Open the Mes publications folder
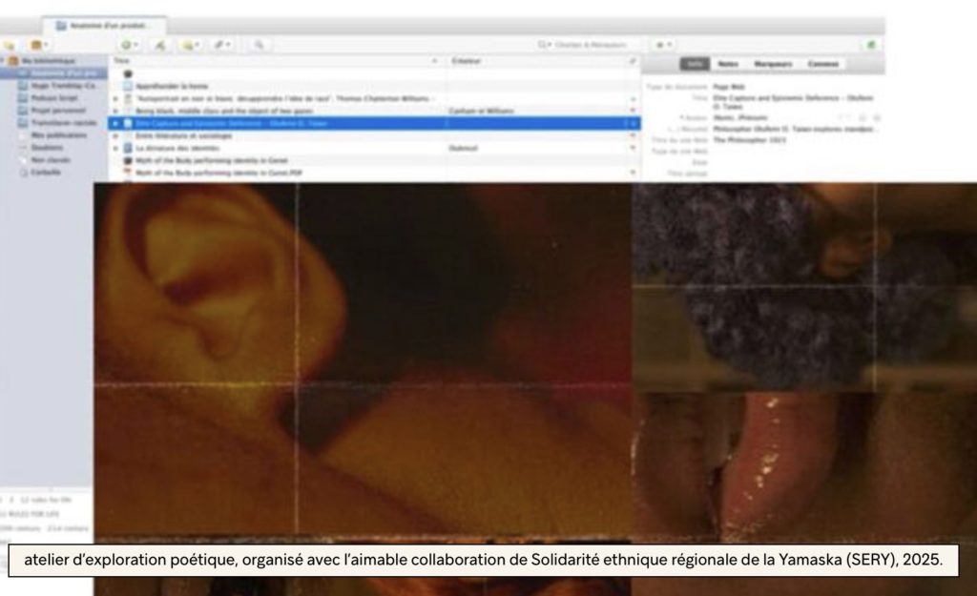Image resolution: width=977 pixels, height=596 pixels. 57,134
